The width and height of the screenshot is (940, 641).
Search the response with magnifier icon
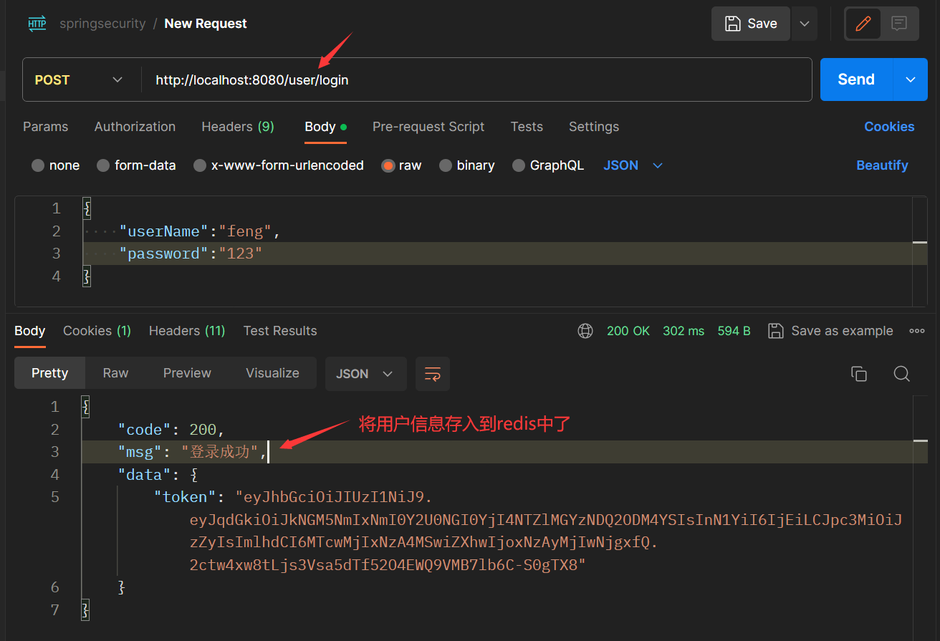902,374
